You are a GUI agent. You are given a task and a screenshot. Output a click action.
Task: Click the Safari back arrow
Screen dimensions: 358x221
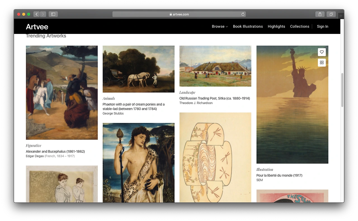click(x=36, y=14)
